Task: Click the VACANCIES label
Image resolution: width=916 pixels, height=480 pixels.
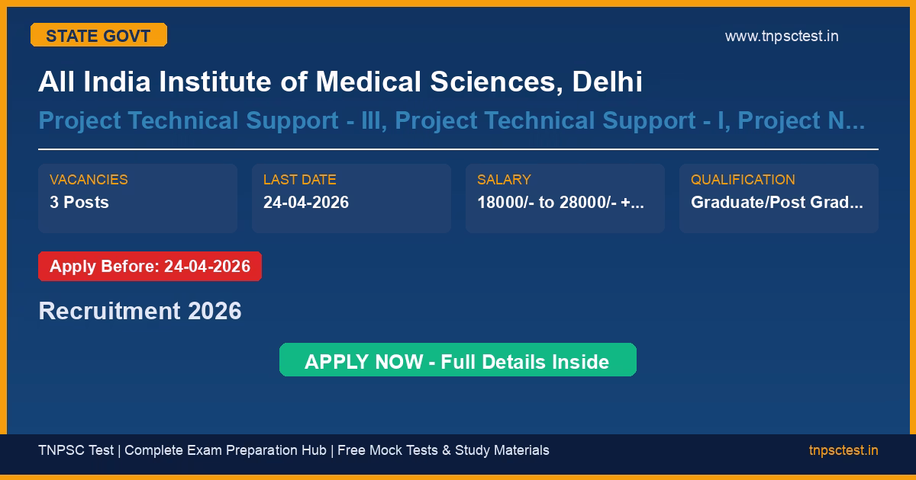Action: click(89, 180)
